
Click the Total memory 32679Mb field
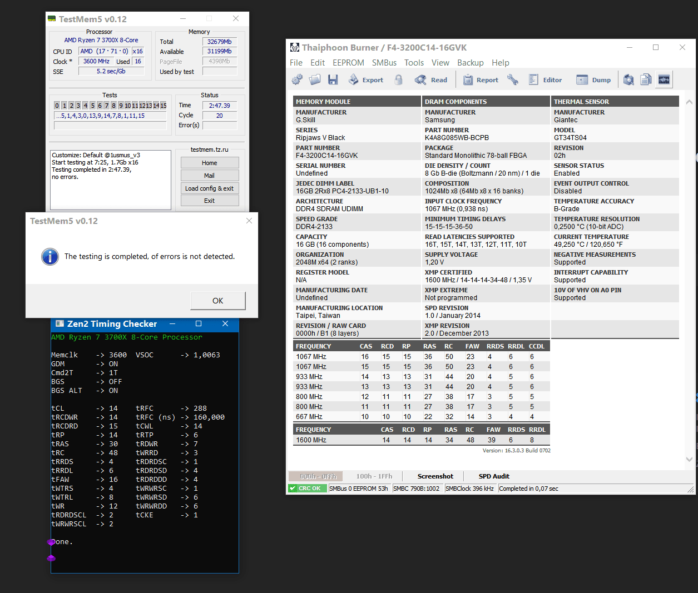pyautogui.click(x=220, y=42)
